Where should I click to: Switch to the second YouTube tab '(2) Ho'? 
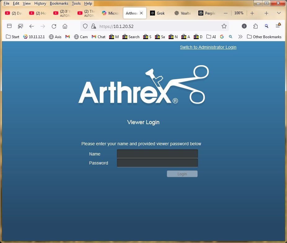point(38,13)
